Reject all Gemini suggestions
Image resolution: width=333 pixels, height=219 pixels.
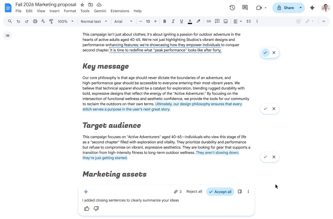(x=194, y=191)
